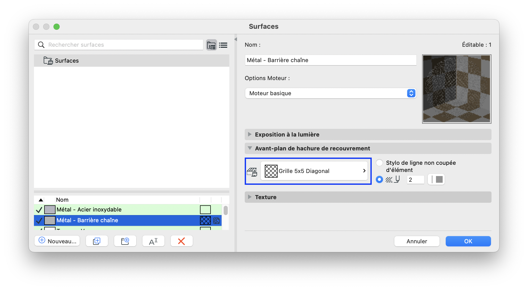
Task: Select Stylo de ligne non coupée radio
Action: pyautogui.click(x=379, y=163)
